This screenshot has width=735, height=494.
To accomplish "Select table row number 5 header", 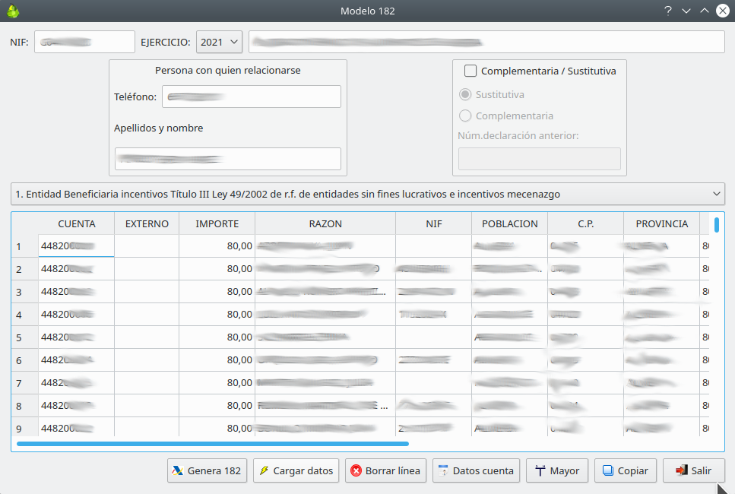I will (25, 337).
